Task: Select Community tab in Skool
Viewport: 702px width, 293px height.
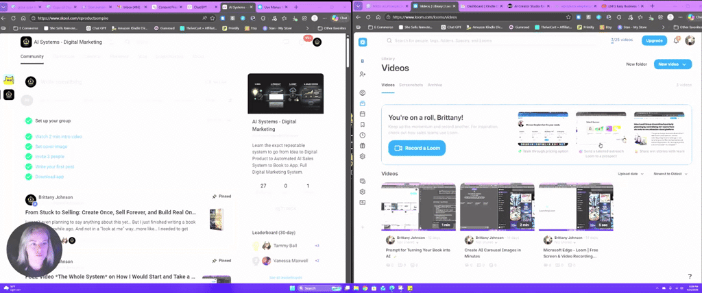Action: click(32, 56)
